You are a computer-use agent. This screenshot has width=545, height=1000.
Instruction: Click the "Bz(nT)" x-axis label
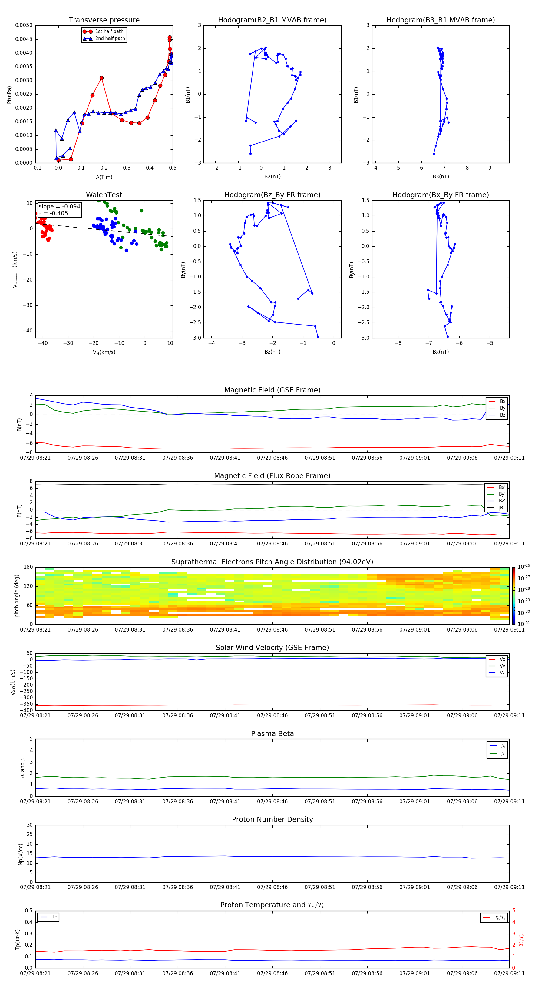tap(272, 352)
